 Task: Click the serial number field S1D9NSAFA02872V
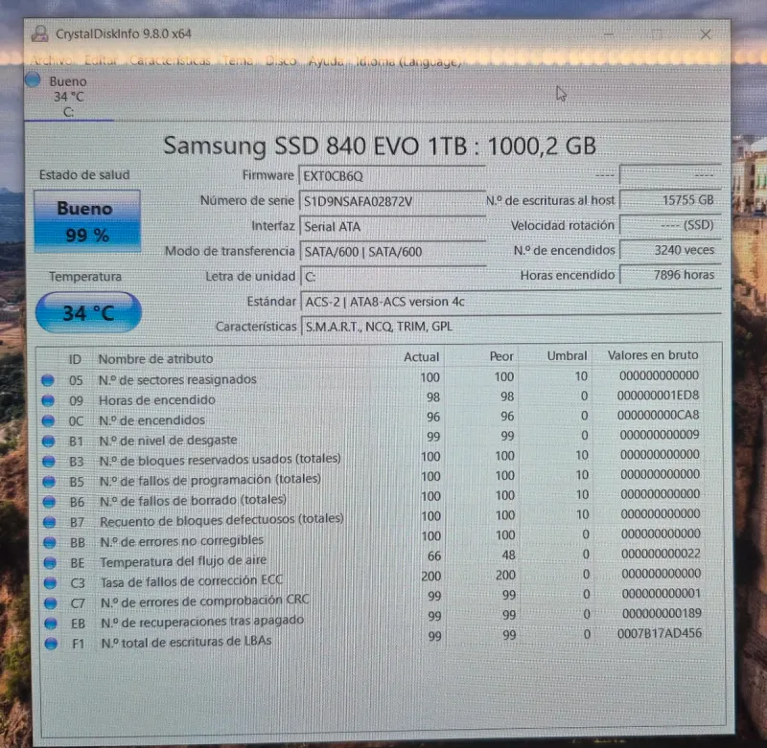(392, 201)
